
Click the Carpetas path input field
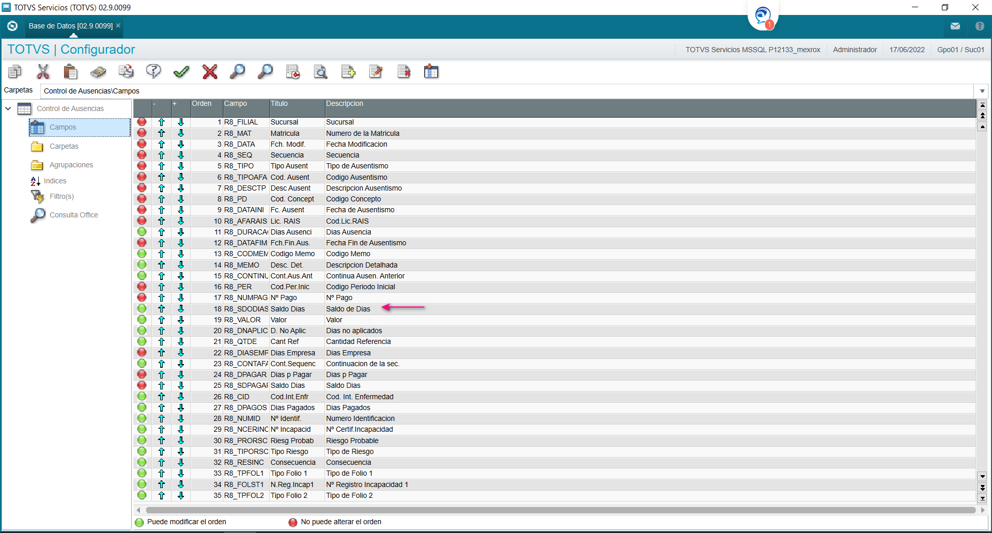(508, 91)
